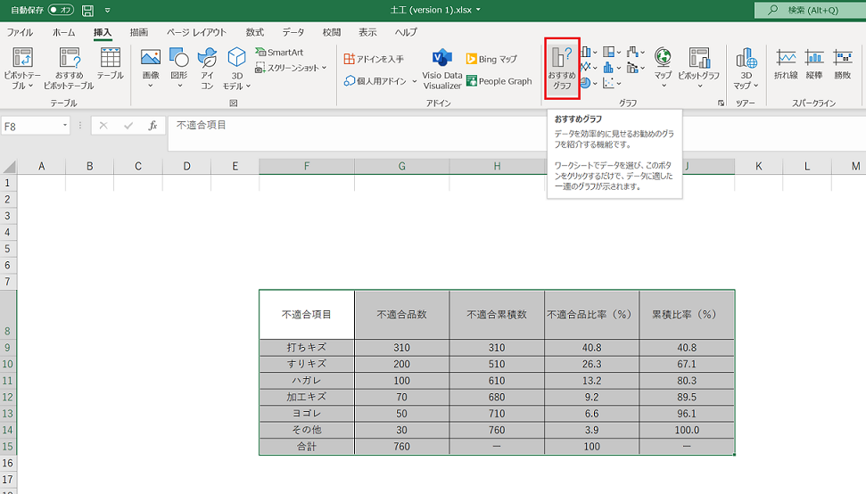Insert a 折れ線 line sparkline

point(786,65)
